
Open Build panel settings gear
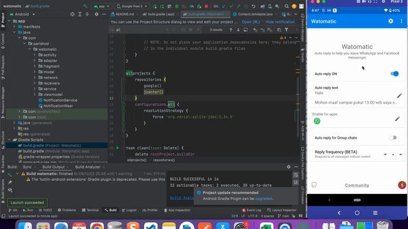(289, 167)
